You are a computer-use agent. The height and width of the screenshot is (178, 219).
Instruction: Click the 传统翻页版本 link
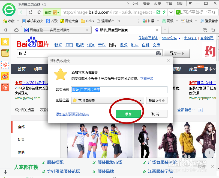click(x=148, y=38)
